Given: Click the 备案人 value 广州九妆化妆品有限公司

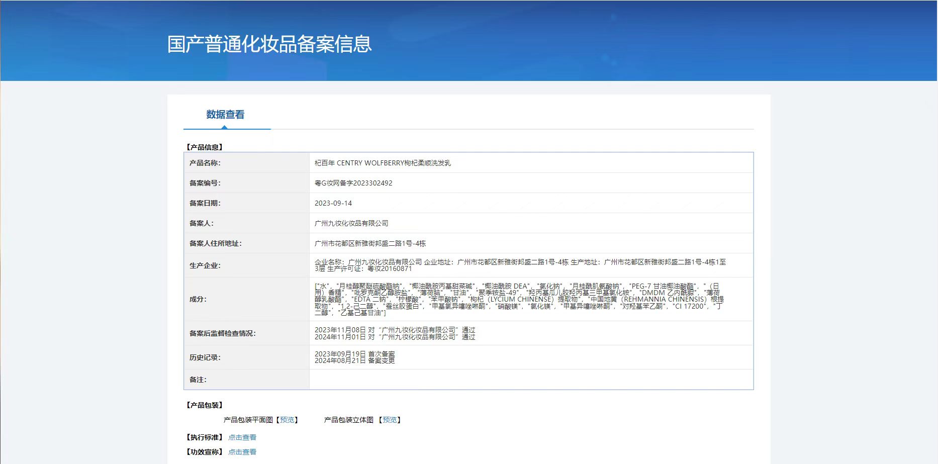Looking at the screenshot, I should coord(351,223).
